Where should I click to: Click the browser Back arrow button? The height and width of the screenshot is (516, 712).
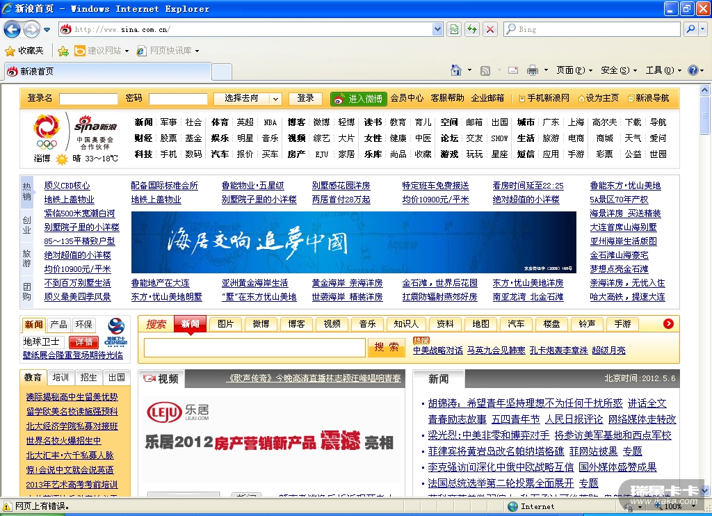(13, 29)
